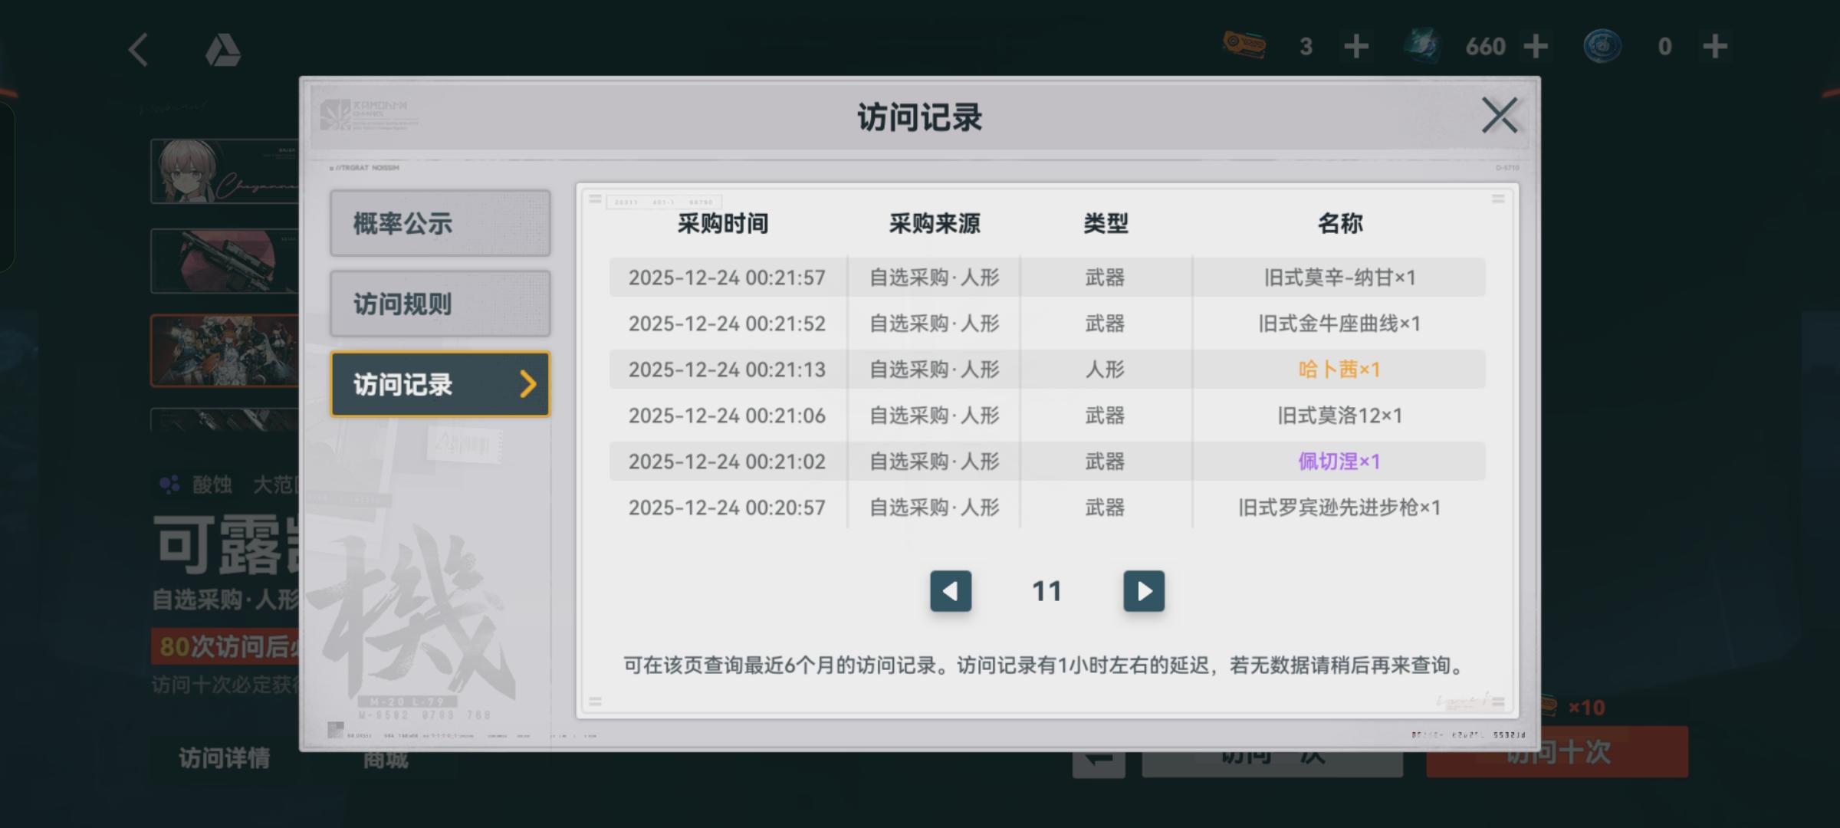Viewport: 1840px width, 828px height.
Task: Select the highlighted group banner thumbnail
Action: pyautogui.click(x=225, y=350)
